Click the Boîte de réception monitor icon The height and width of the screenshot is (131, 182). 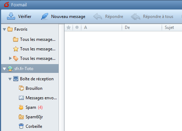tap(16, 79)
